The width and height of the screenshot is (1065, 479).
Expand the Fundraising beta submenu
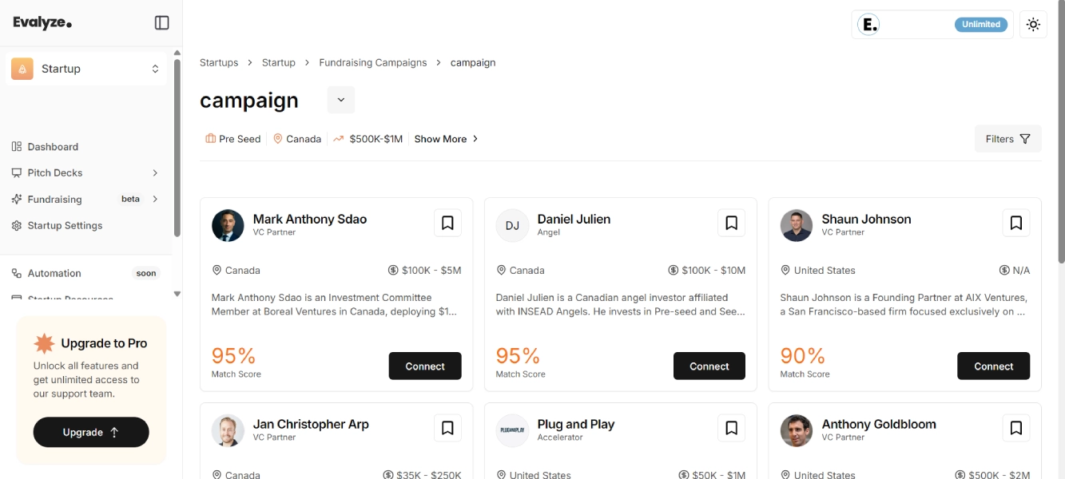coord(155,200)
